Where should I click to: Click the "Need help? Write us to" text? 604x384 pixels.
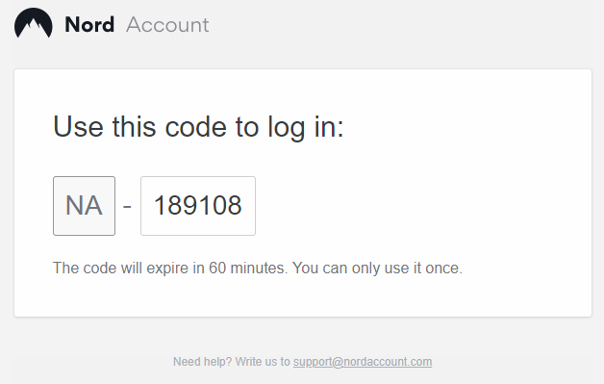(x=232, y=362)
